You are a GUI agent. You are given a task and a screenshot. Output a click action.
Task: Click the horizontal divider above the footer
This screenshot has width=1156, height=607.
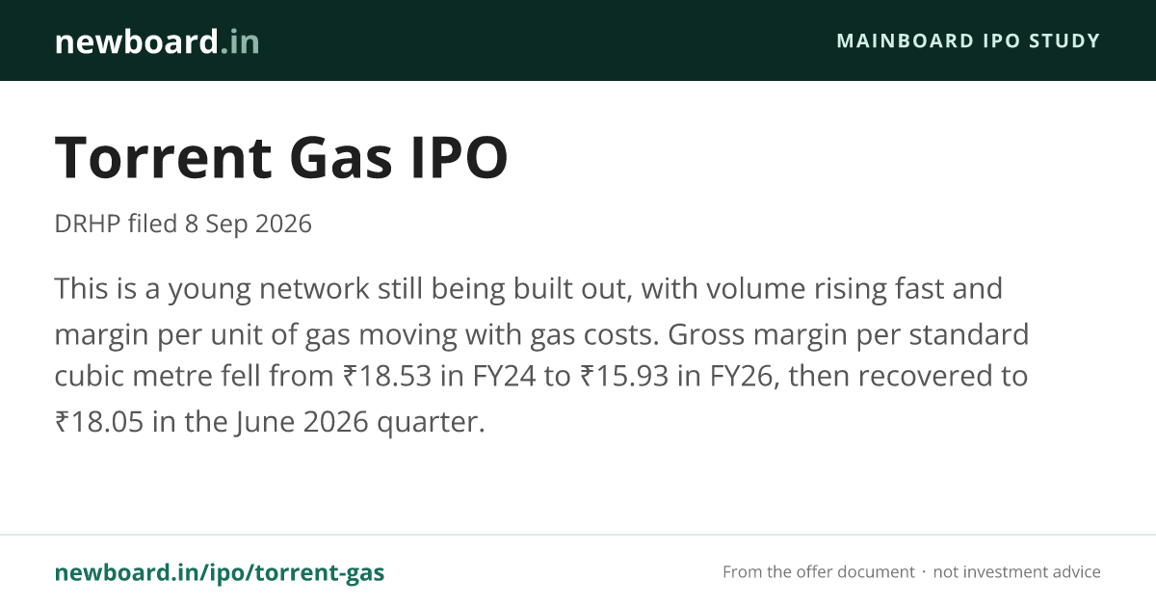[x=578, y=535]
